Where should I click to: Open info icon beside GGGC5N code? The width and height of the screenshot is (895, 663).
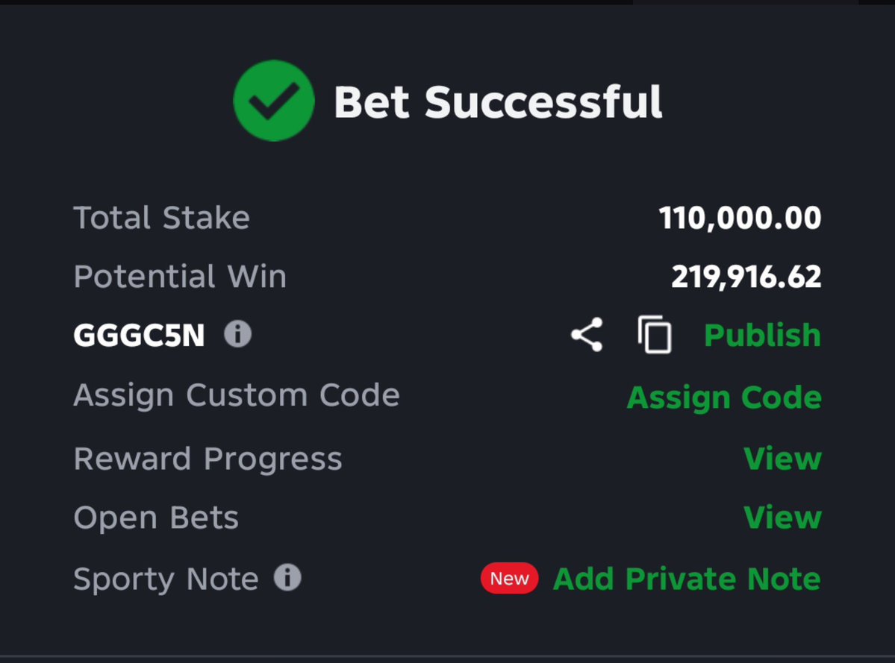[x=237, y=333]
